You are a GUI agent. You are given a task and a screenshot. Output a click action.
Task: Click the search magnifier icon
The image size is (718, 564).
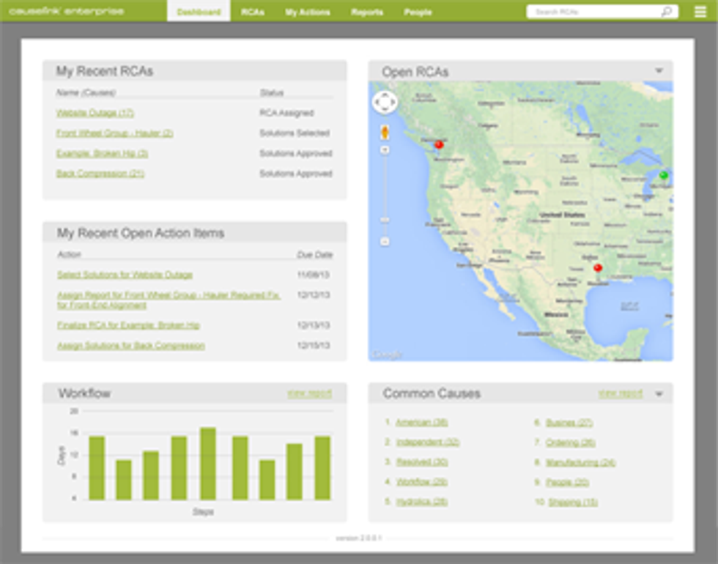(x=665, y=12)
